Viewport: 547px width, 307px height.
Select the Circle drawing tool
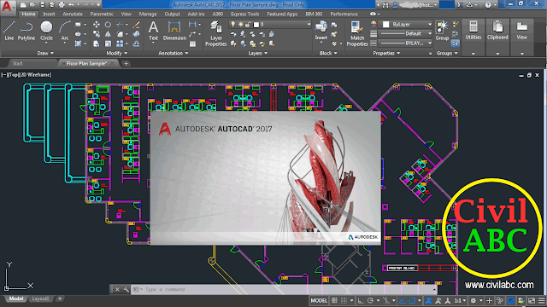pyautogui.click(x=46, y=31)
